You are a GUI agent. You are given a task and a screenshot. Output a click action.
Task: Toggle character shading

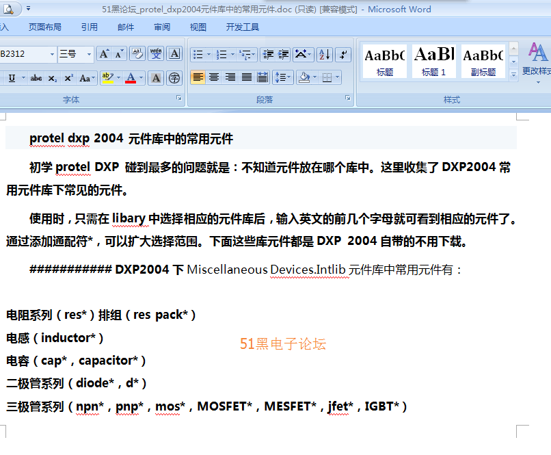tap(156, 78)
